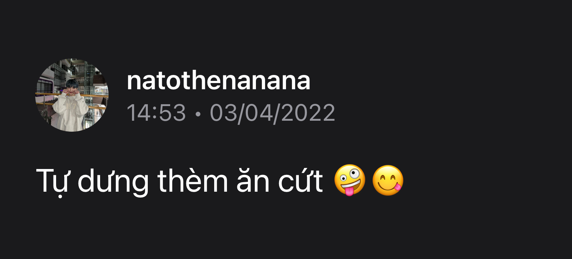This screenshot has width=572, height=259.
Task: Select the zany tongue-out face emoji
Action: 350,180
